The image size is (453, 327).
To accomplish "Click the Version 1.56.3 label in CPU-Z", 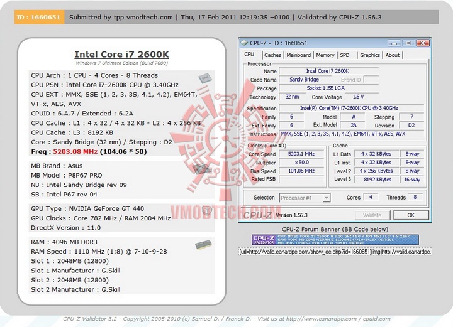I will click(x=292, y=215).
